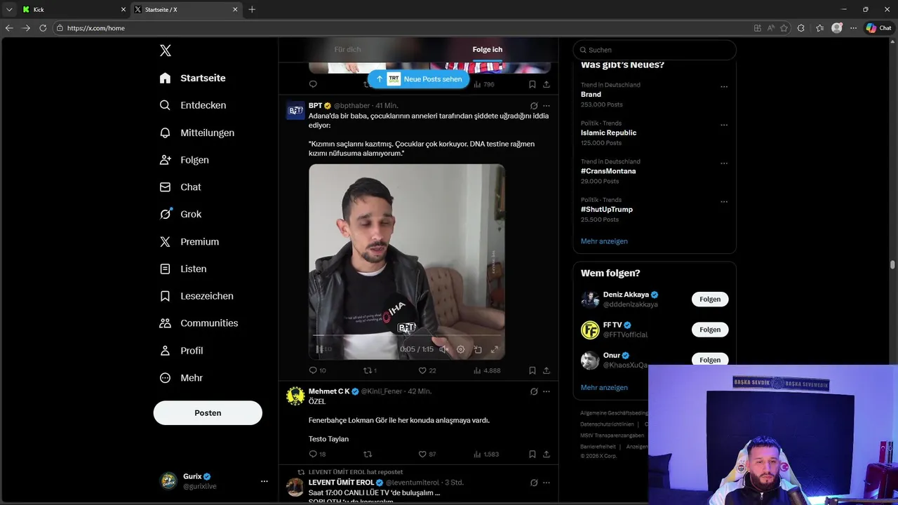The image size is (898, 505).
Task: Open the Premium page
Action: click(x=189, y=242)
